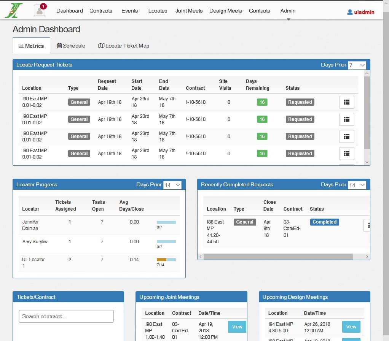
Task: Click the list icon in first ticket row
Action: pyautogui.click(x=346, y=102)
